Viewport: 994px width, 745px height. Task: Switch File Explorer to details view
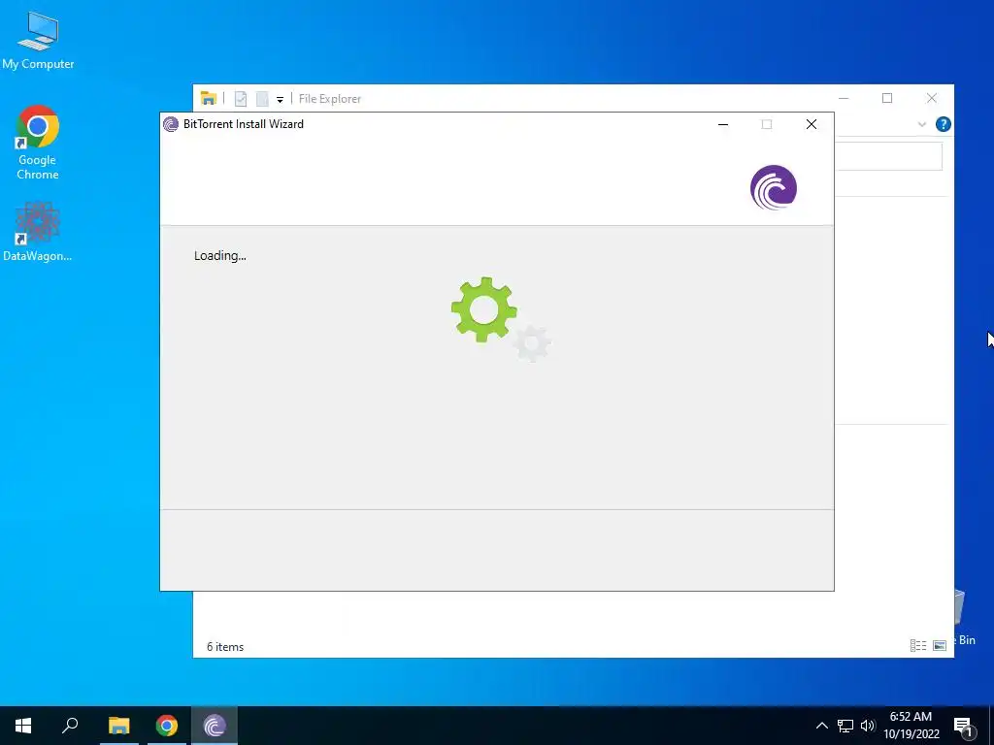pos(918,645)
